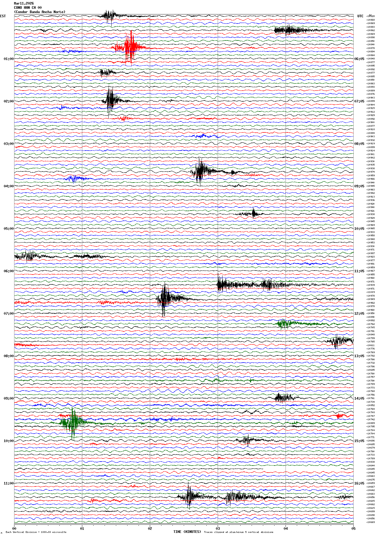376x536 pixels.
Task: Select the 12:05 UTC hour marker
Action: (x=359, y=314)
